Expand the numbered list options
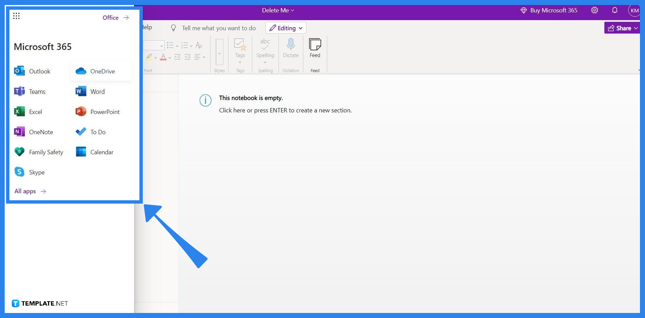 point(191,45)
